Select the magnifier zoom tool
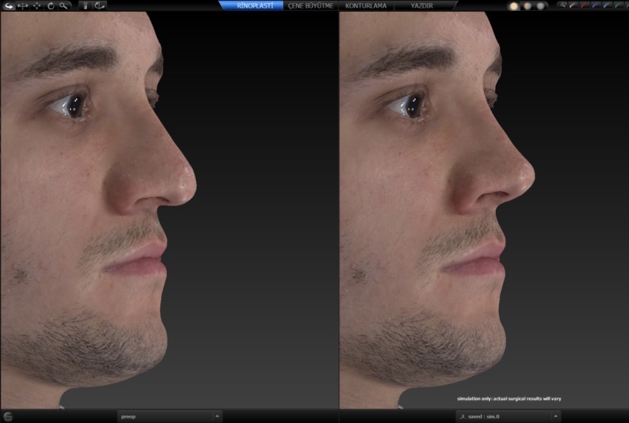 click(63, 5)
